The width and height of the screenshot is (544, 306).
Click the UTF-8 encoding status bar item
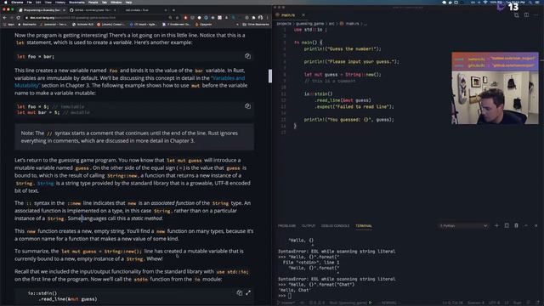click(x=494, y=303)
